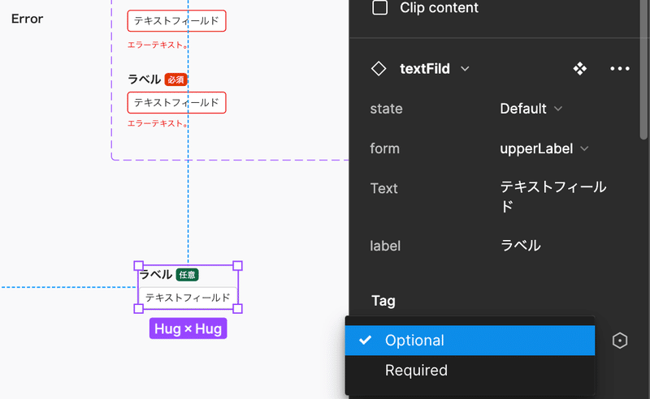
Task: Select the selected component's text field
Action: coord(188,297)
